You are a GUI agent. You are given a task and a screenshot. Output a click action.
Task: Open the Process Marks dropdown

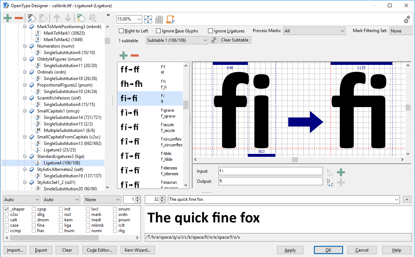(x=314, y=31)
